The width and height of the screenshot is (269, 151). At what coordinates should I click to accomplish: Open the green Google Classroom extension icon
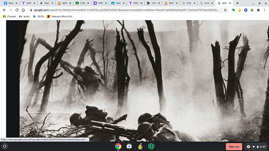233,10
